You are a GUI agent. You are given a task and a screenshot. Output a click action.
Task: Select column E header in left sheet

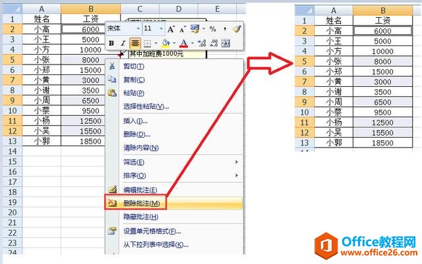(x=218, y=9)
